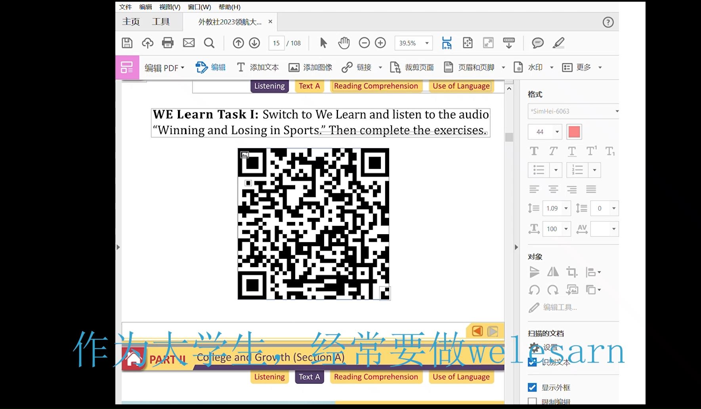Click the Zoom out minus icon

point(364,43)
